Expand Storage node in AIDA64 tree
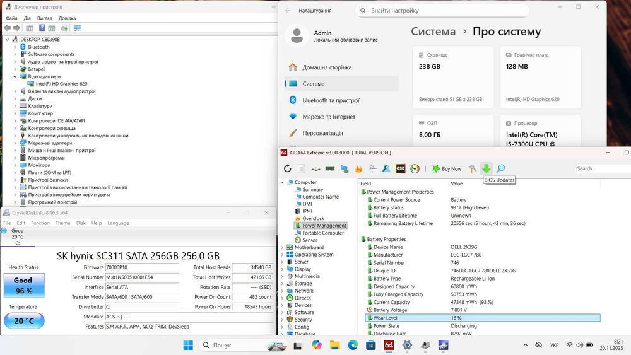The image size is (631, 355). [x=282, y=284]
